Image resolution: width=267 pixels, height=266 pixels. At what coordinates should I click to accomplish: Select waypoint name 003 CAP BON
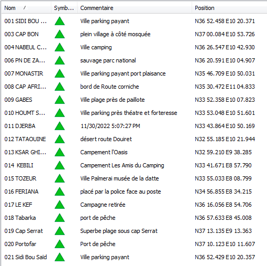pos(21,34)
